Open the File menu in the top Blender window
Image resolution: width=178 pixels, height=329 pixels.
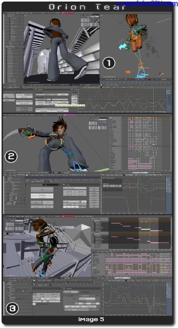click(x=10, y=12)
